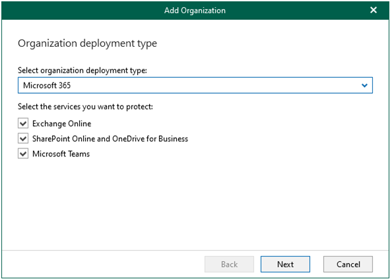390x279 pixels.
Task: Toggle SharePoint Online and OneDrive checkbox
Action: coord(23,139)
